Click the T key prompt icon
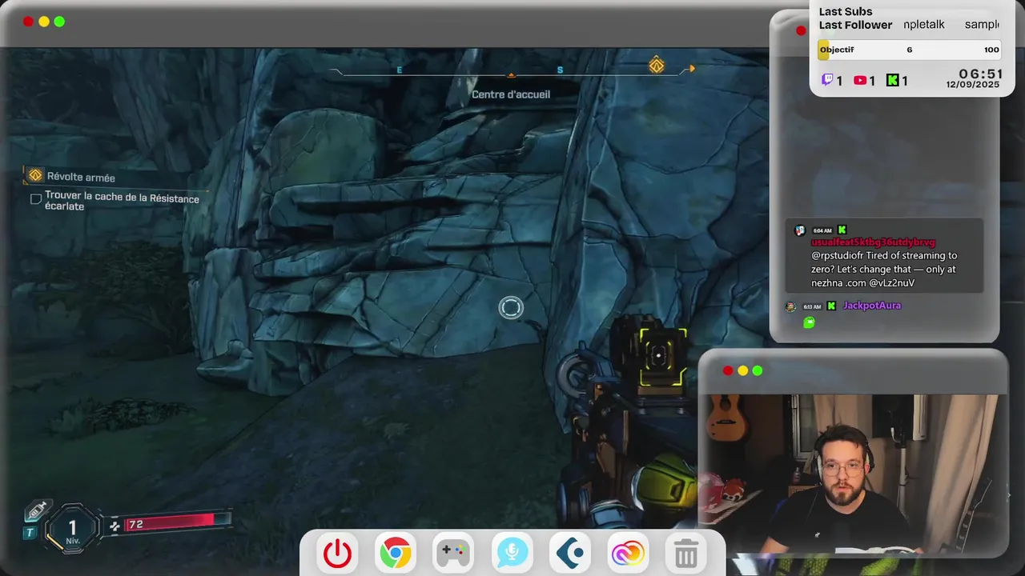This screenshot has height=576, width=1025. pos(30,533)
